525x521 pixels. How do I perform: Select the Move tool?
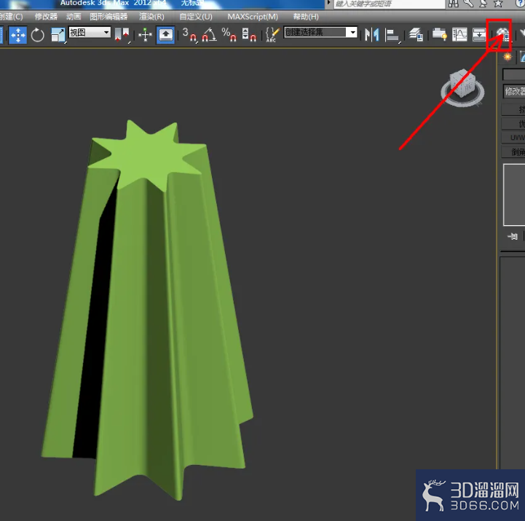[17, 34]
